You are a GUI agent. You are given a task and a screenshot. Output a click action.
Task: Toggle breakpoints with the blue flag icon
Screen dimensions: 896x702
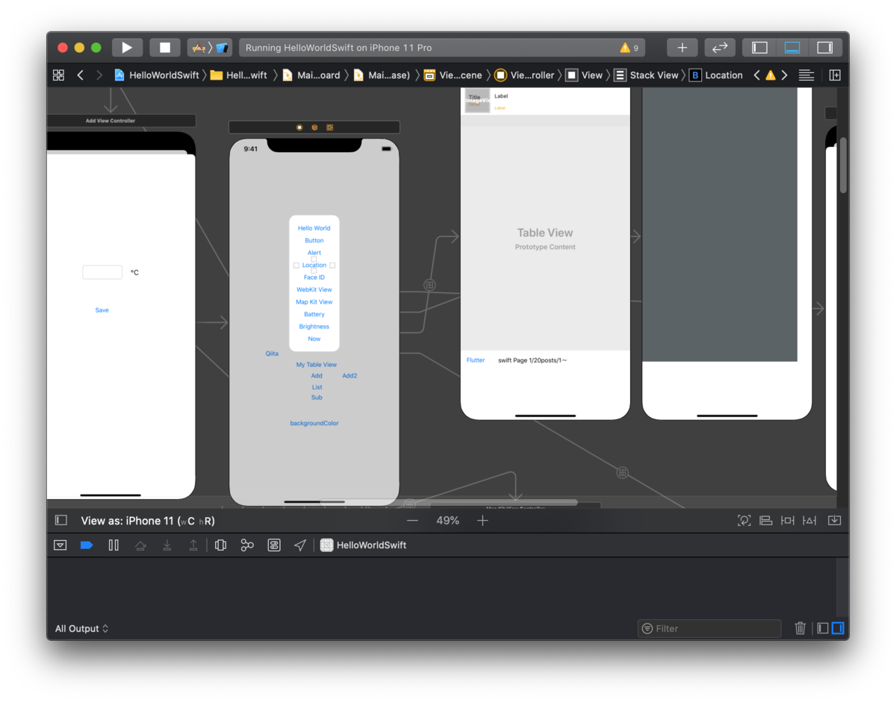[87, 545]
